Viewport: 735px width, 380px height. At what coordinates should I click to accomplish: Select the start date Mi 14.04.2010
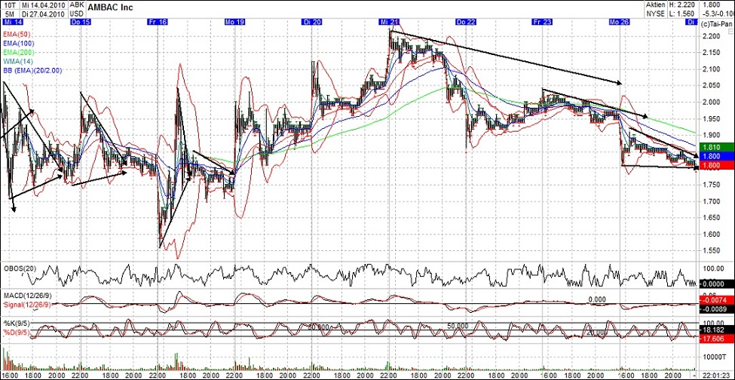tap(44, 5)
